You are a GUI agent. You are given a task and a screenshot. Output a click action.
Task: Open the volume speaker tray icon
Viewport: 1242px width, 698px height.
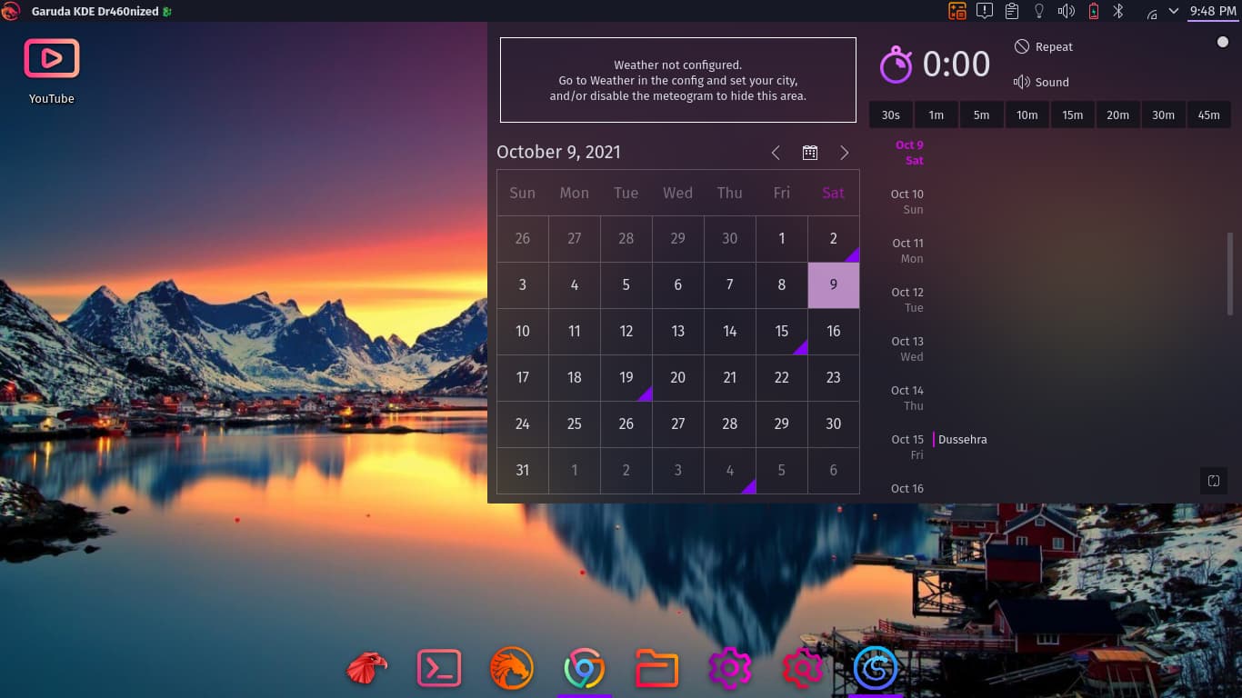[x=1067, y=11]
